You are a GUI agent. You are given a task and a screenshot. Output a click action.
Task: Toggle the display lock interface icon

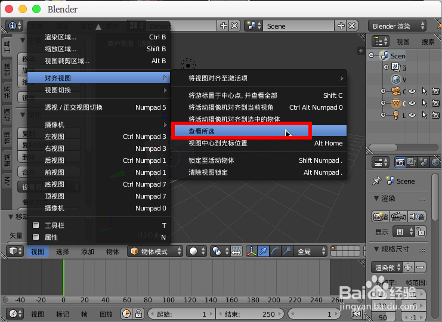(421, 232)
